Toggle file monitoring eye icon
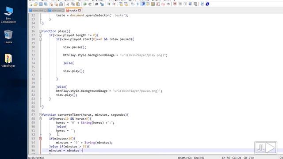This screenshot has width=283, height=159. click(168, 4)
